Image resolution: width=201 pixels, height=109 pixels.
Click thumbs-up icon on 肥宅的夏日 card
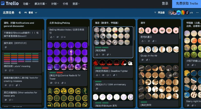pyautogui.click(x=142, y=41)
